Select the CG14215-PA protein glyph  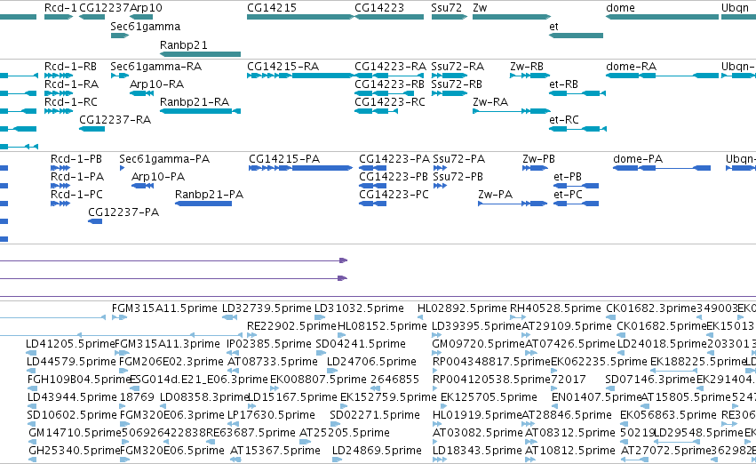(x=301, y=168)
